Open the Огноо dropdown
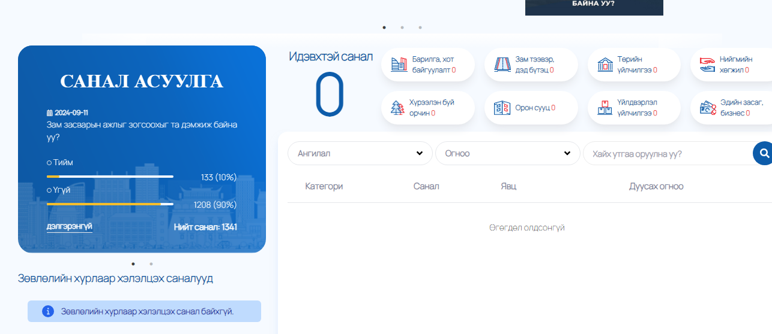Image resolution: width=772 pixels, height=334 pixels. click(508, 153)
